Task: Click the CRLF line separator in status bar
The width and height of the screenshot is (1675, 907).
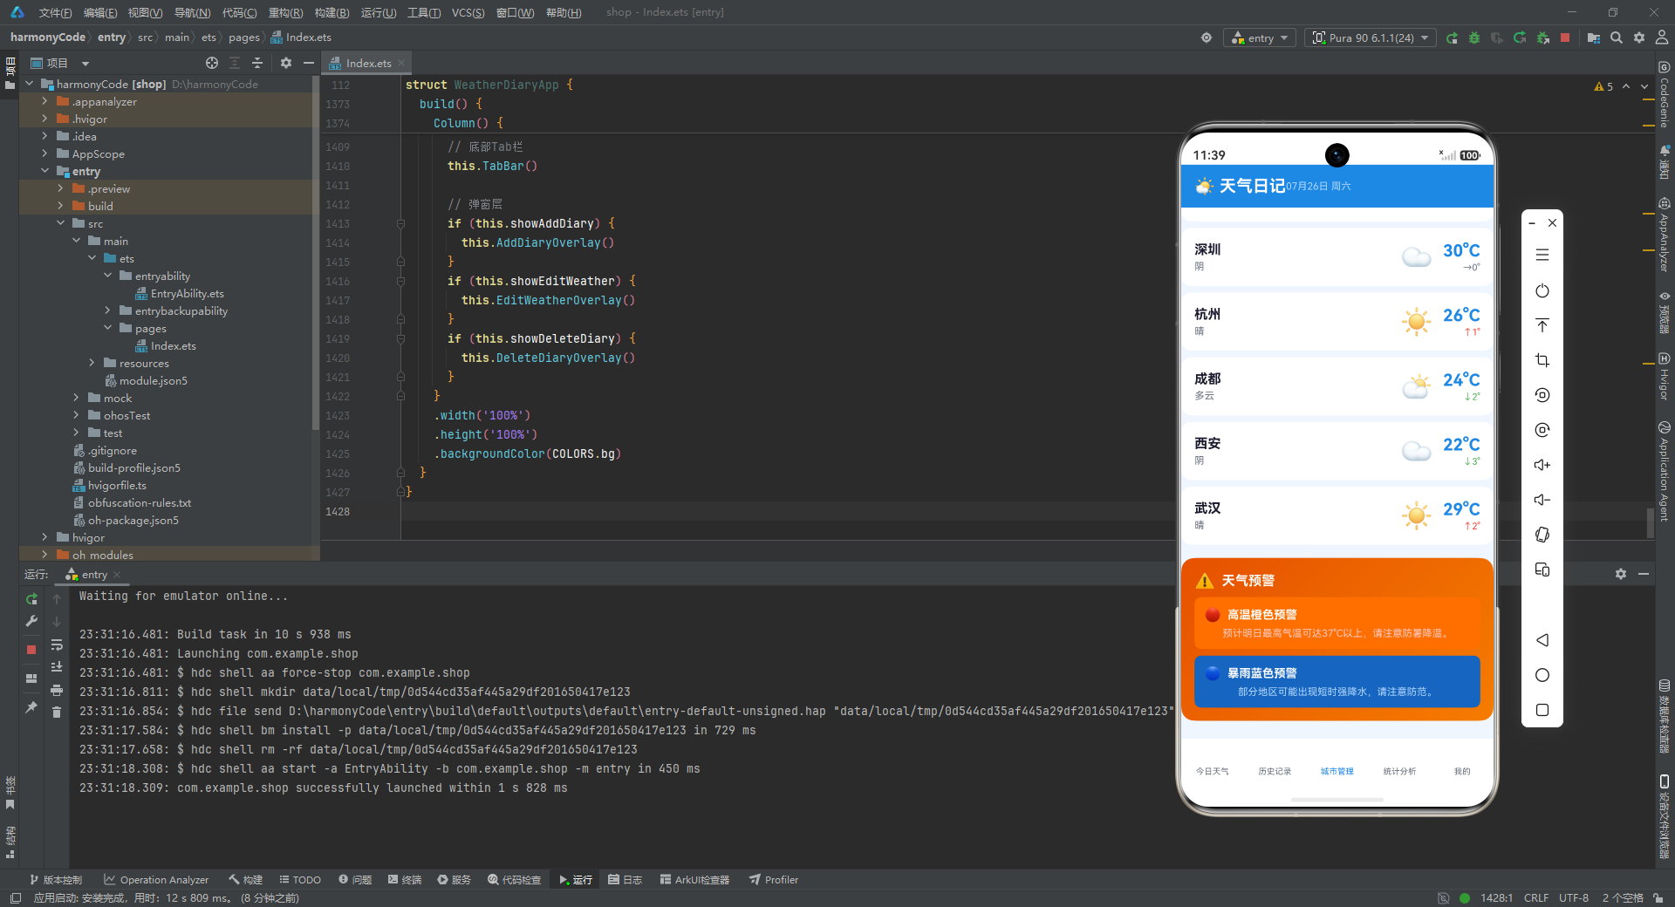Action: tap(1536, 897)
